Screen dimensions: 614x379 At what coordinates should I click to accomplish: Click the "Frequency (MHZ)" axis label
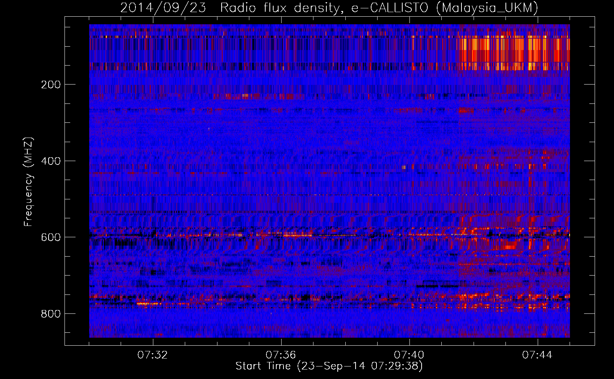(x=28, y=182)
